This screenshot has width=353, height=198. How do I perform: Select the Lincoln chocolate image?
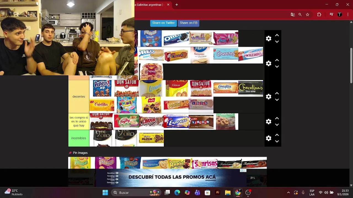pyautogui.click(x=201, y=122)
